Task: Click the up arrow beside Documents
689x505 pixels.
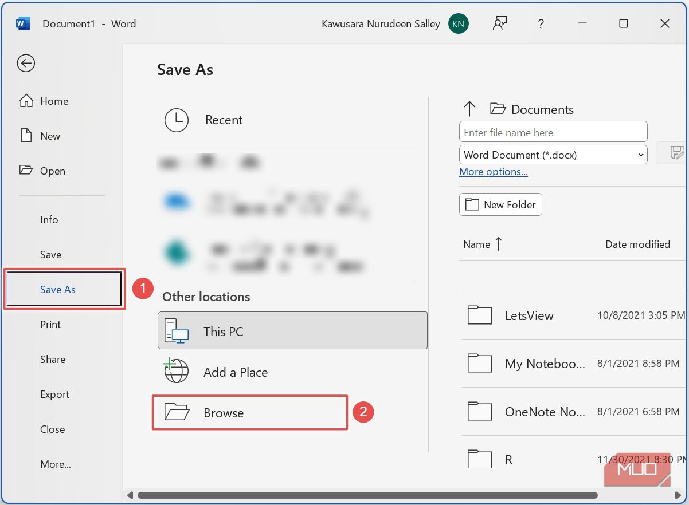Action: (469, 109)
